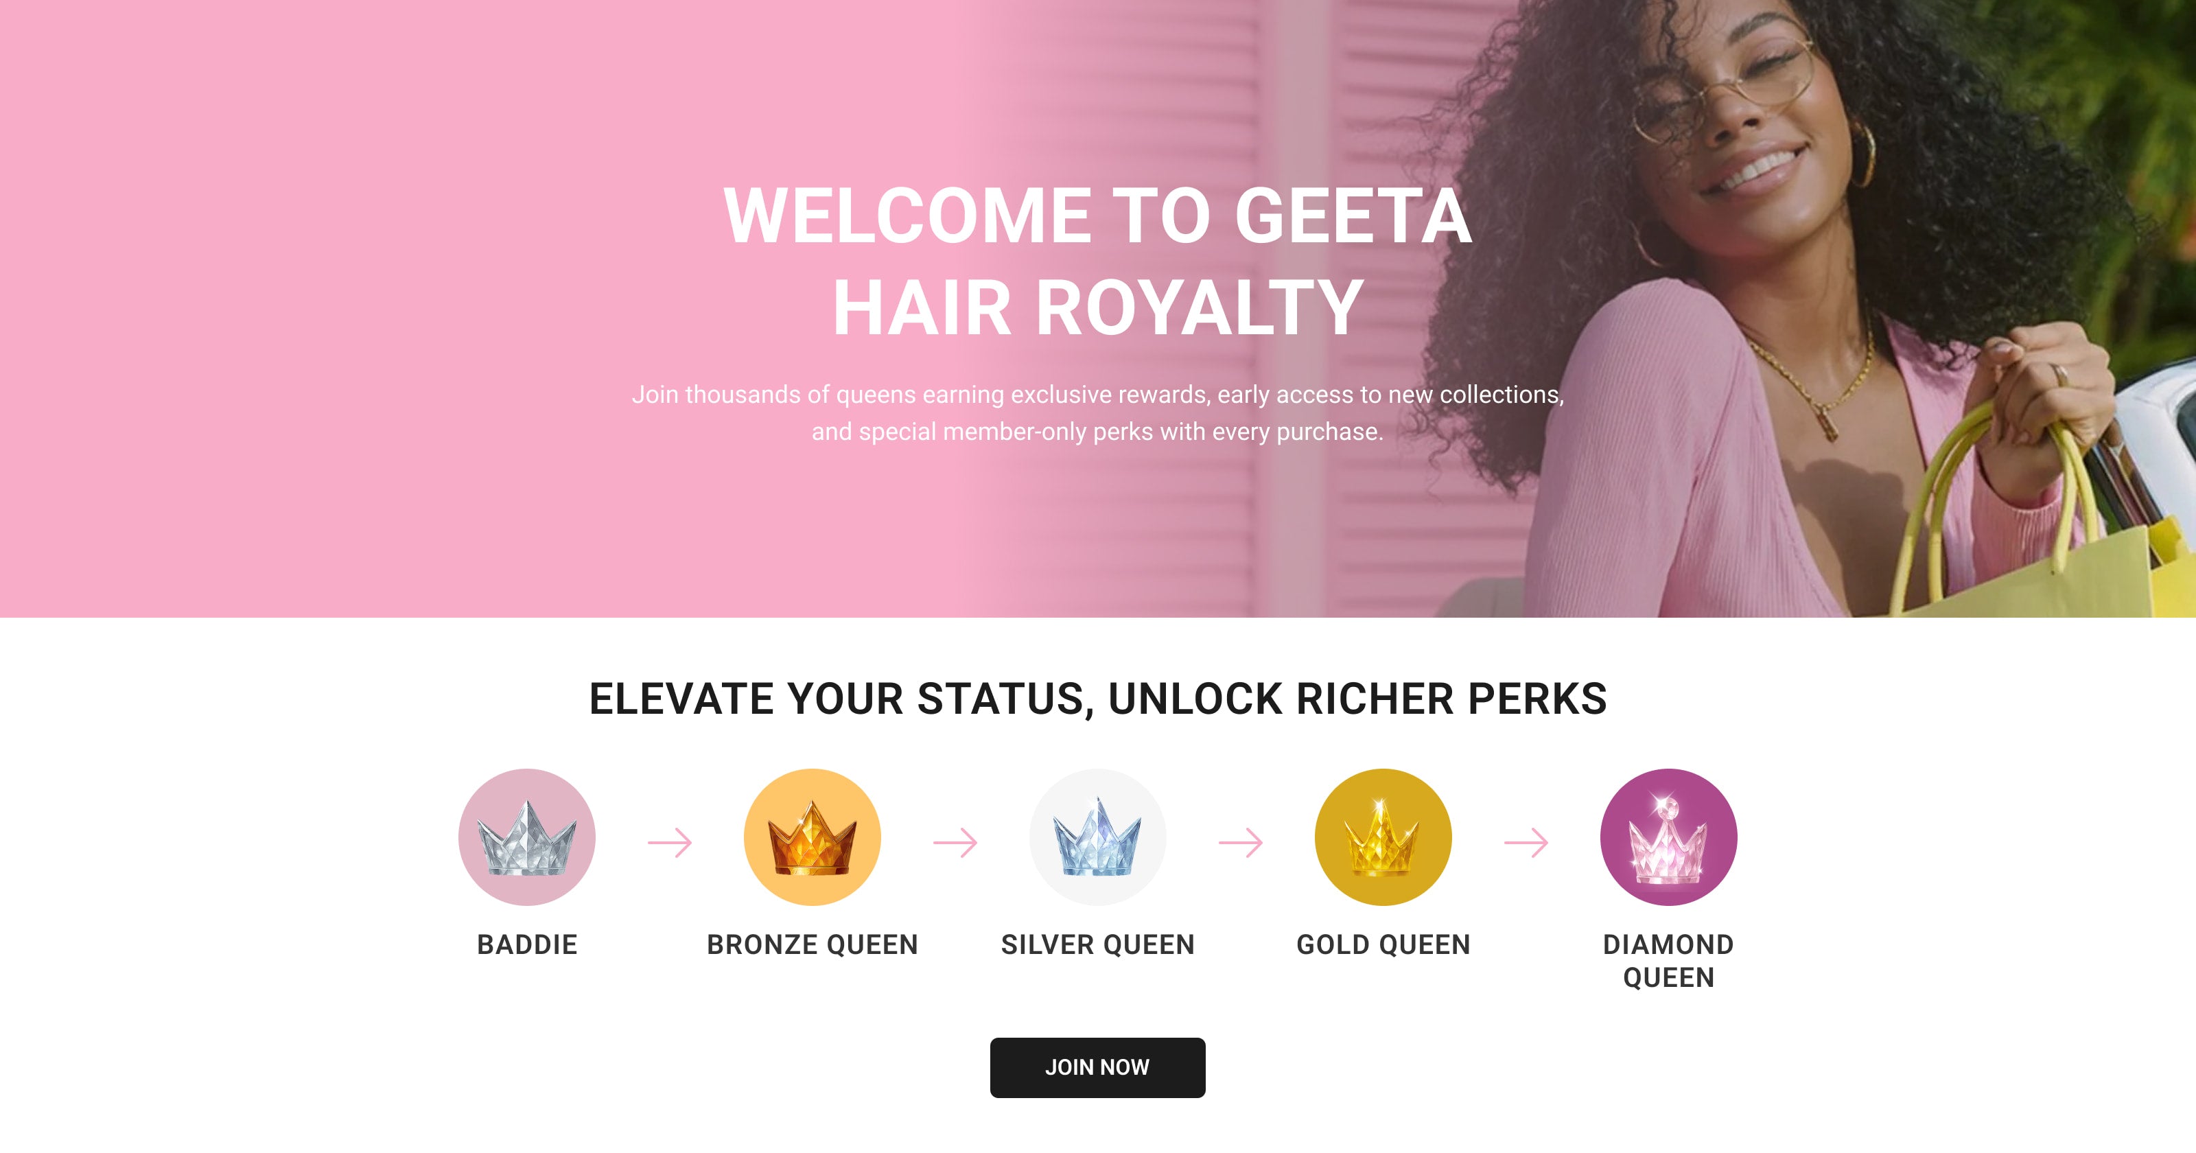Click the Diamond Queen pink crown

1668,837
